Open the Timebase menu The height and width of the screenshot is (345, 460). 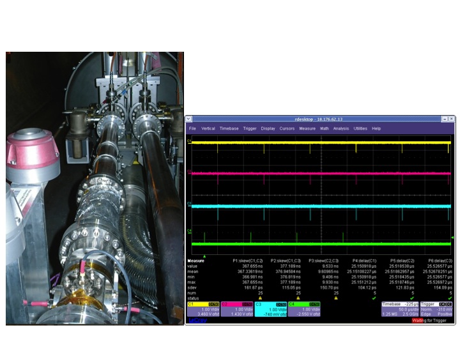click(229, 128)
